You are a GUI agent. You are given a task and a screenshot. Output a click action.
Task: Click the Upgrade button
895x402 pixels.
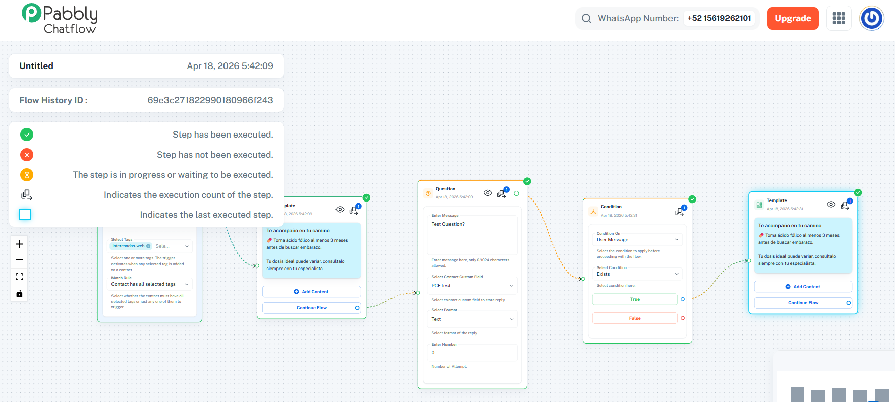[x=793, y=19]
